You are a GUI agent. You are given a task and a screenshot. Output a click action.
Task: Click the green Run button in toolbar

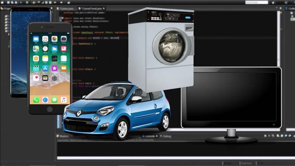27,2
